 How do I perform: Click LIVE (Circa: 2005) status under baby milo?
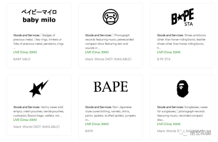(25, 52)
